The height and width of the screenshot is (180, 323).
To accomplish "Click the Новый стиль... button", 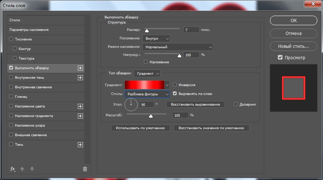I will [x=294, y=46].
